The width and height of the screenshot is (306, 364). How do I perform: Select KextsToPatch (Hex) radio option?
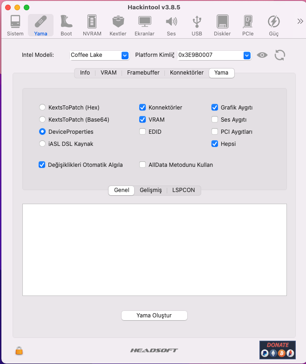coord(43,108)
